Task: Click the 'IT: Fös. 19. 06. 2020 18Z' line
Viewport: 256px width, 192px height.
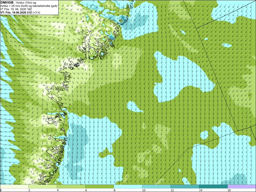Action: point(16,9)
